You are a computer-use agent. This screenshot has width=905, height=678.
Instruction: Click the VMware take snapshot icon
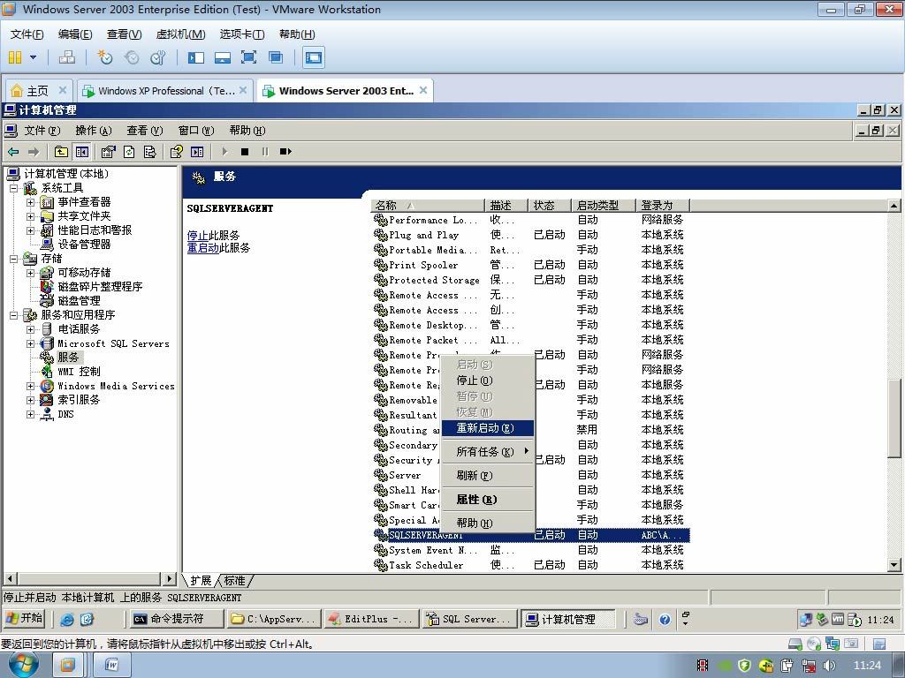tap(105, 57)
